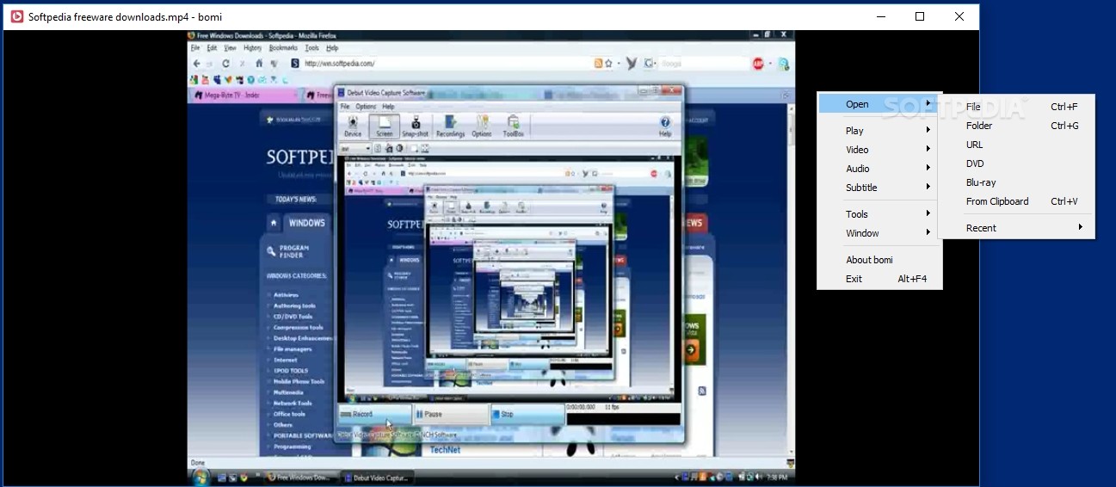Expand the Recent submenu

[x=1016, y=228]
